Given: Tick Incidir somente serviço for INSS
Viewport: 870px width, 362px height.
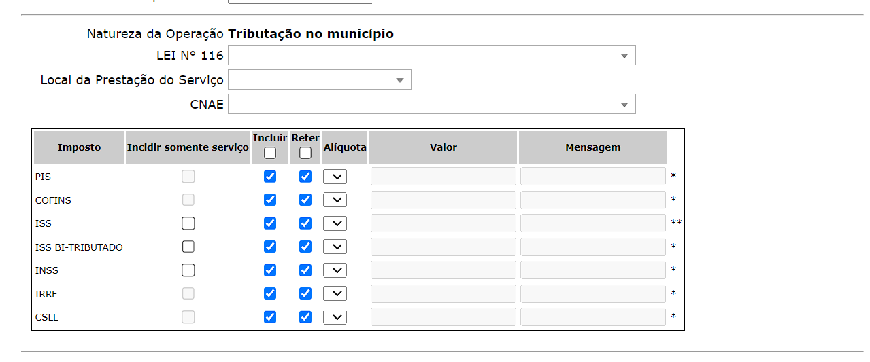Looking at the screenshot, I should pos(188,270).
